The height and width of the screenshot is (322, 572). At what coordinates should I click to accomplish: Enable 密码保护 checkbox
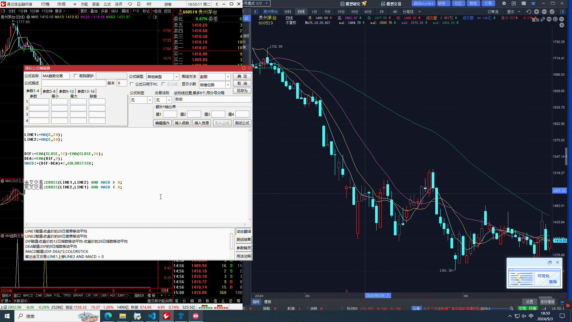76,76
